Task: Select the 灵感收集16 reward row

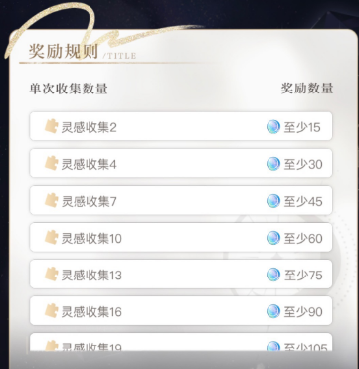Action: pos(181,311)
